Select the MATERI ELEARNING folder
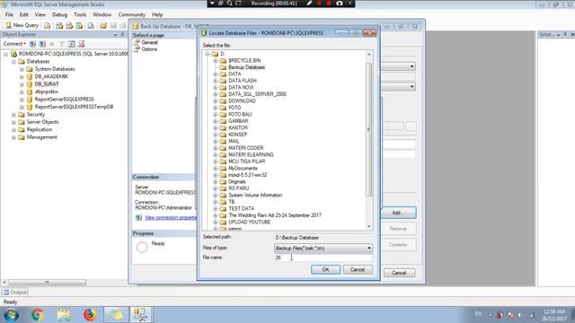This screenshot has height=323, width=575. pos(251,154)
